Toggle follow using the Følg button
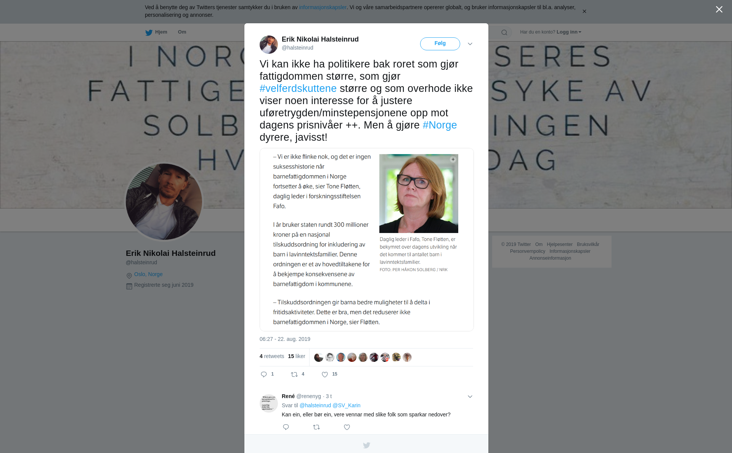 [x=440, y=43]
